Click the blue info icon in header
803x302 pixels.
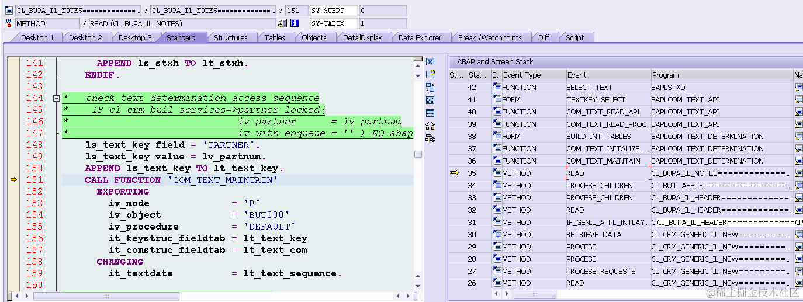click(295, 23)
